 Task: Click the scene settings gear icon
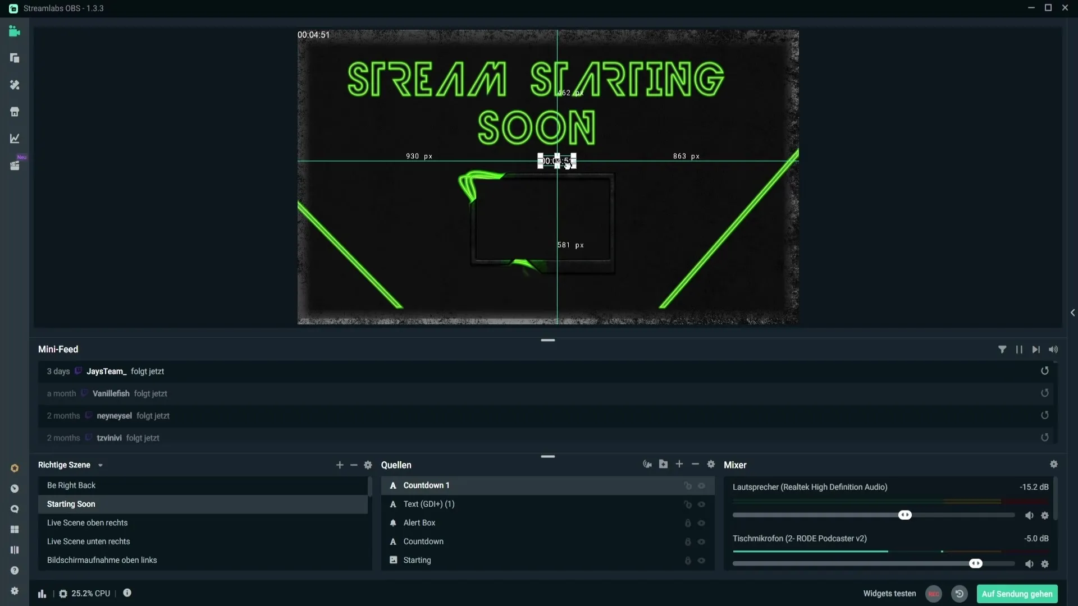coord(368,465)
